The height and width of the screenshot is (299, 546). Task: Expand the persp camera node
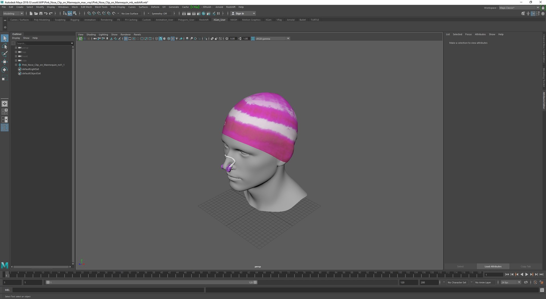pos(16,48)
